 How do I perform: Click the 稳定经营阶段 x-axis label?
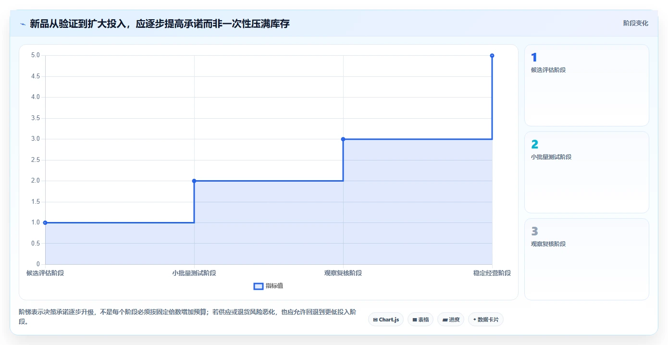[x=492, y=273]
